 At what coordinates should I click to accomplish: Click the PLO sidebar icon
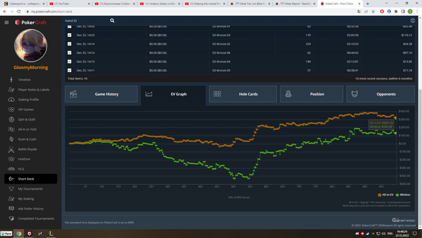coord(11,169)
